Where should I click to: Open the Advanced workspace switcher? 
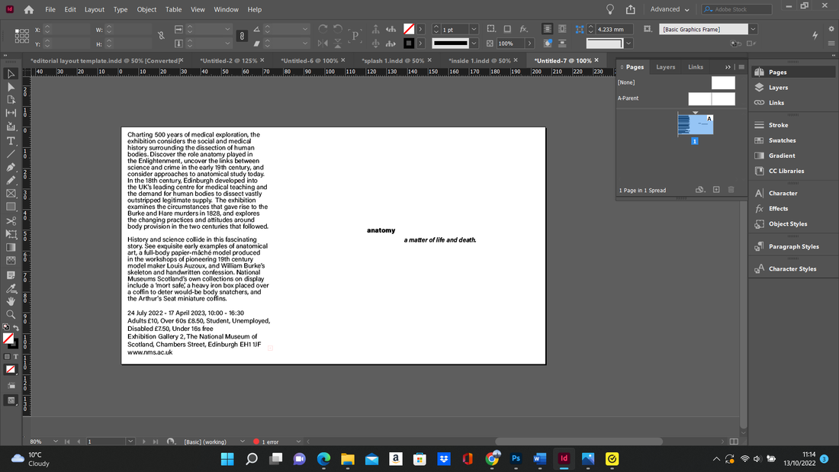click(670, 9)
